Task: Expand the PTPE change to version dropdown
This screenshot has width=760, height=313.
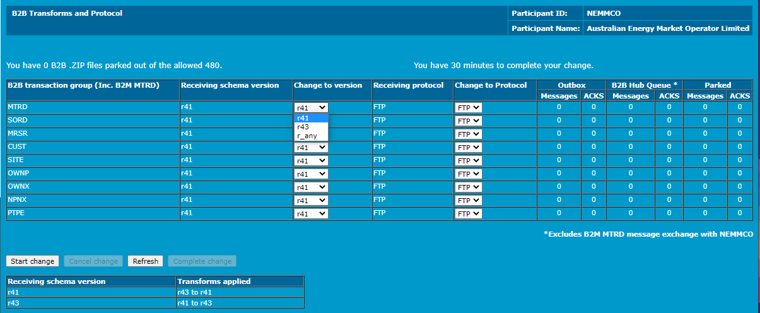Action: (310, 214)
